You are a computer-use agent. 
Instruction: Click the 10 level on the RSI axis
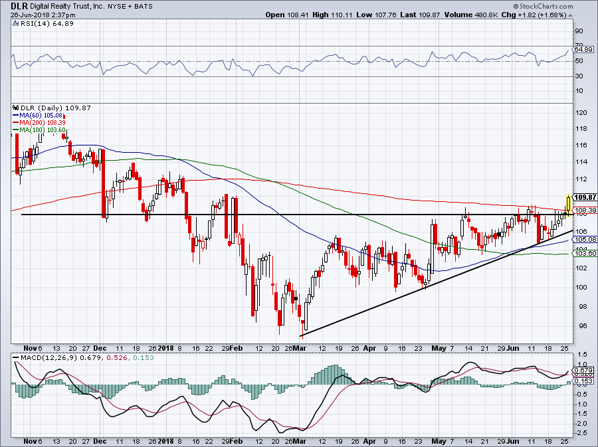[x=579, y=91]
